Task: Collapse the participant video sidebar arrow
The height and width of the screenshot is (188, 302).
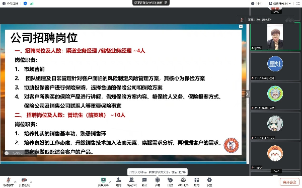Action: click(x=247, y=94)
